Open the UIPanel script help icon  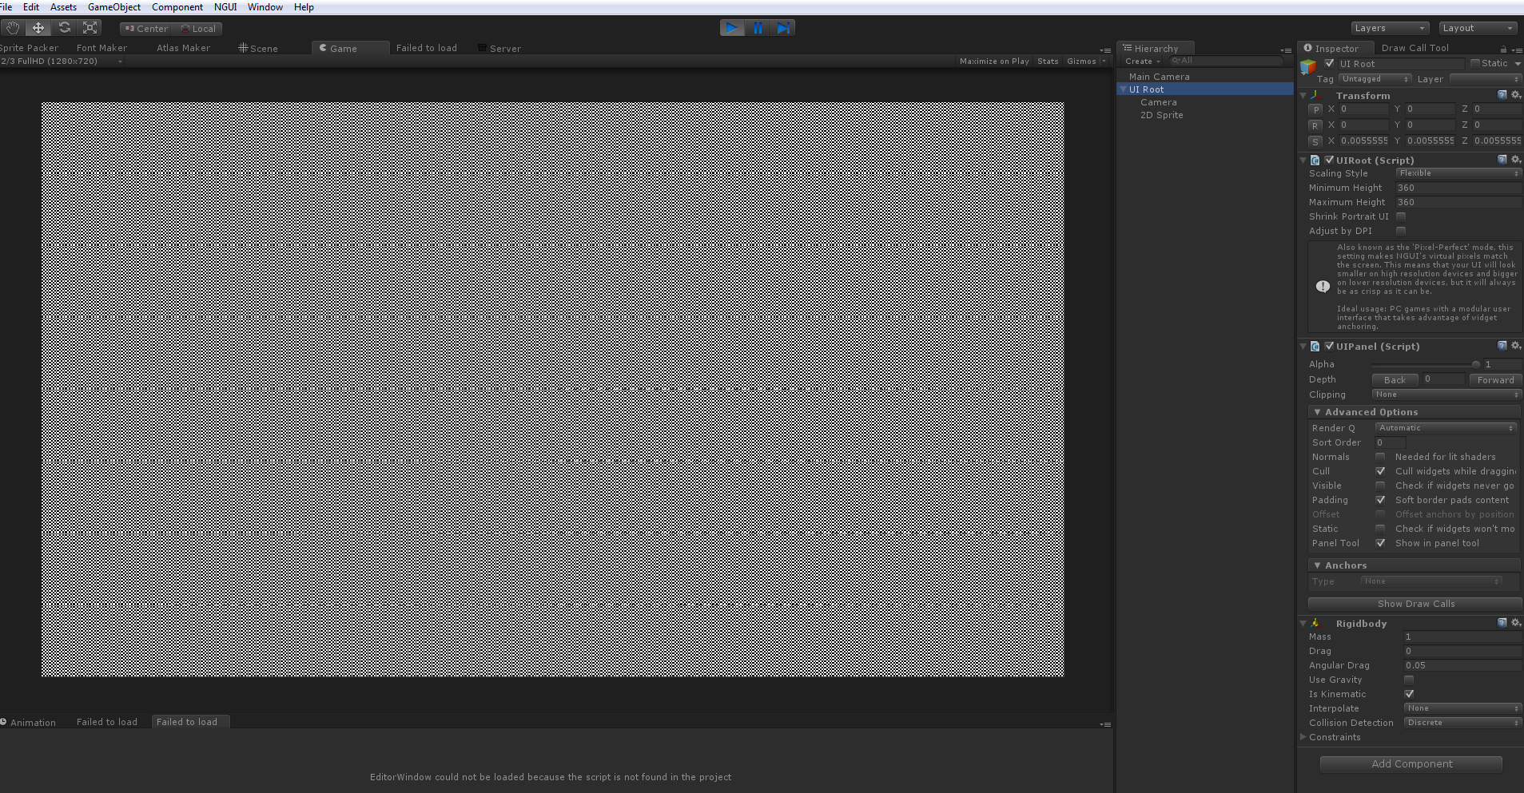tap(1502, 346)
